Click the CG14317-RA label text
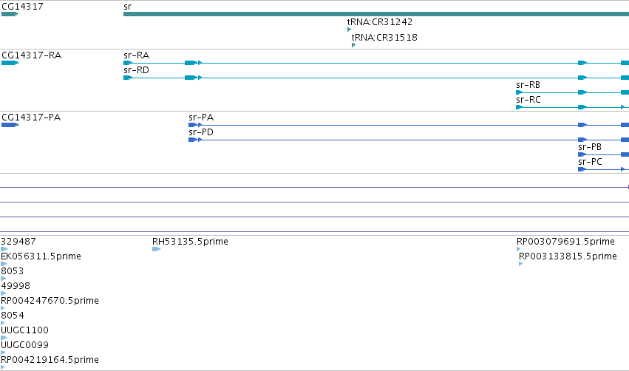Screen dimensions: 629x371 pos(32,55)
